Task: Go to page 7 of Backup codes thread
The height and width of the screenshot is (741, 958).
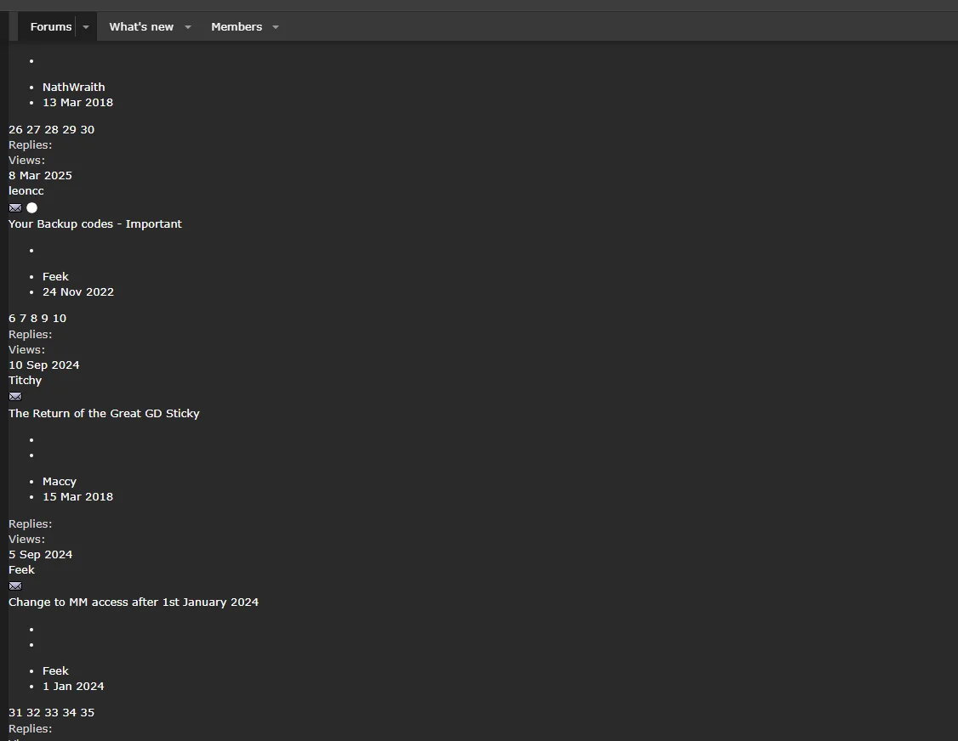Action: (23, 318)
